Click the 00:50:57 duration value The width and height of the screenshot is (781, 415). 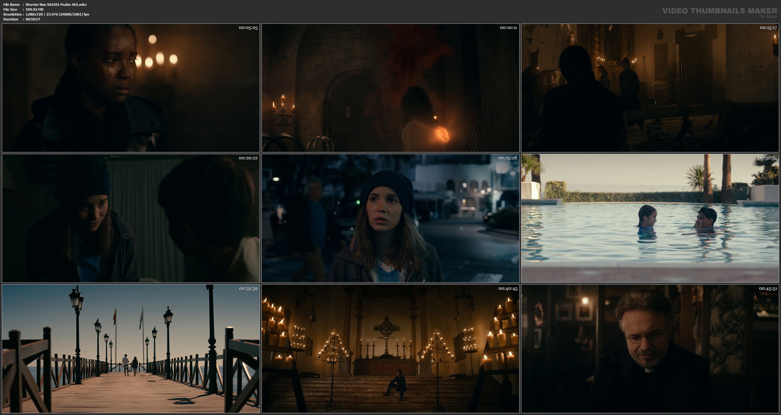[x=33, y=19]
